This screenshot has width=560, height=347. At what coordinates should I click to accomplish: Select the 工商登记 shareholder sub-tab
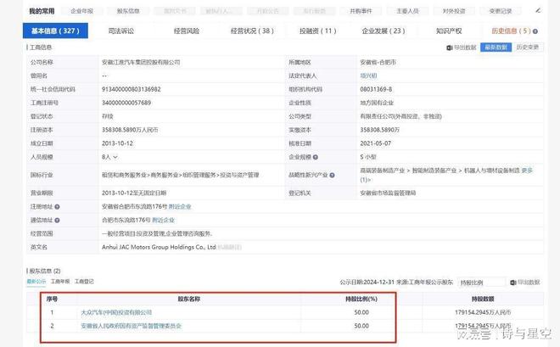point(84,282)
